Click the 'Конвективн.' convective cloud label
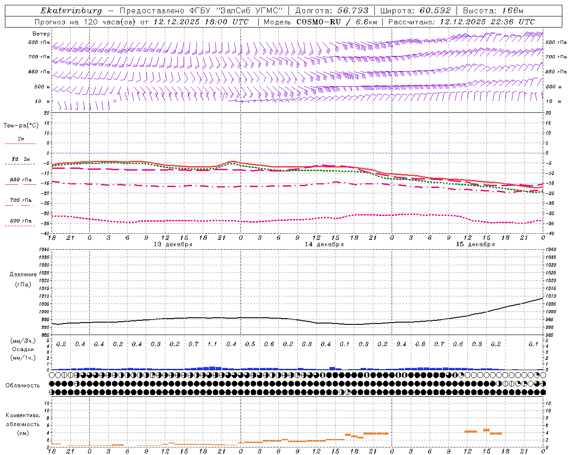 23,415
